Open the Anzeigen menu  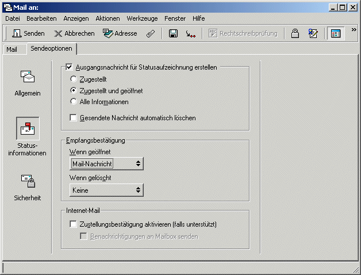click(76, 18)
